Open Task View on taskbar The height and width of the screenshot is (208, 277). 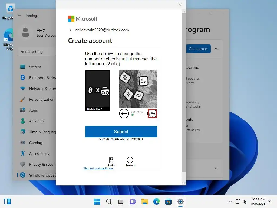[x=120, y=201]
